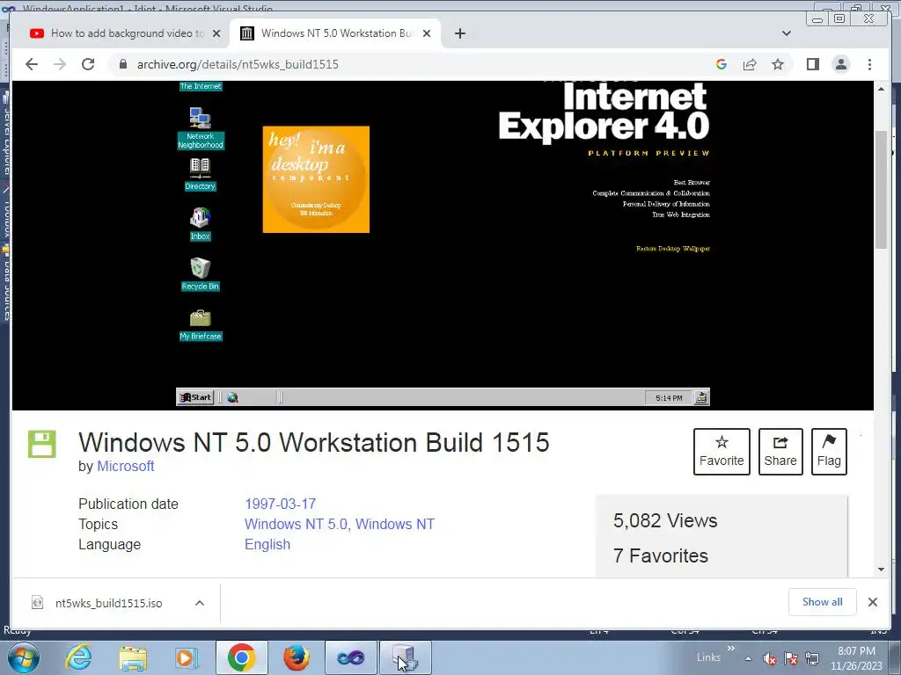Image resolution: width=901 pixels, height=675 pixels.
Task: Close the downloads bar
Action: (872, 602)
